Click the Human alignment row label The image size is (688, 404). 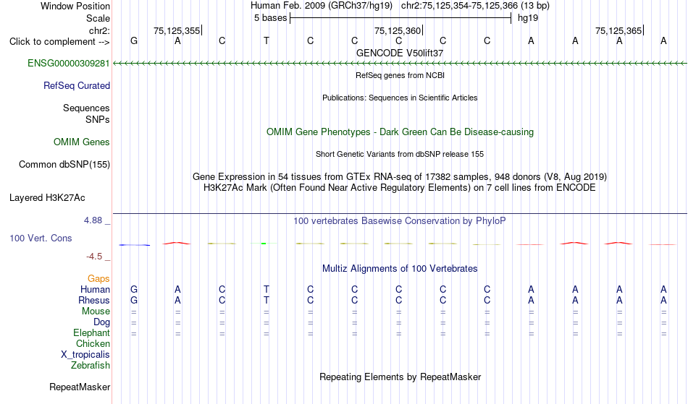tap(95, 290)
